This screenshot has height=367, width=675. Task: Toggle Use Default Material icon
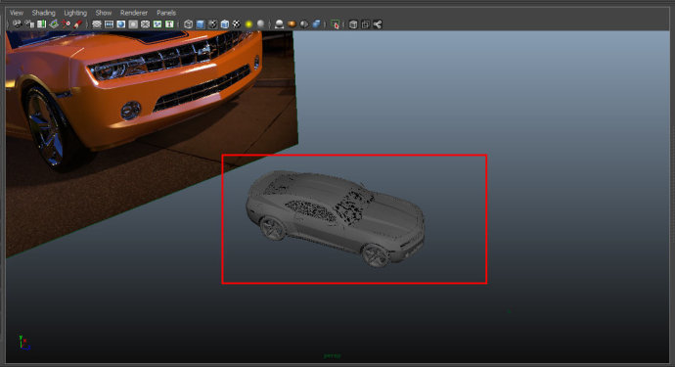coord(212,24)
